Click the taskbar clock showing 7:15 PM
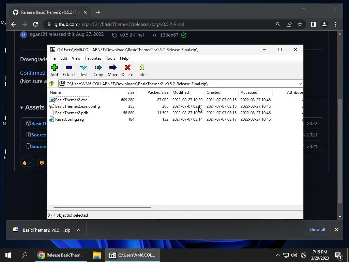The width and height of the screenshot is (349, 262). click(x=320, y=255)
